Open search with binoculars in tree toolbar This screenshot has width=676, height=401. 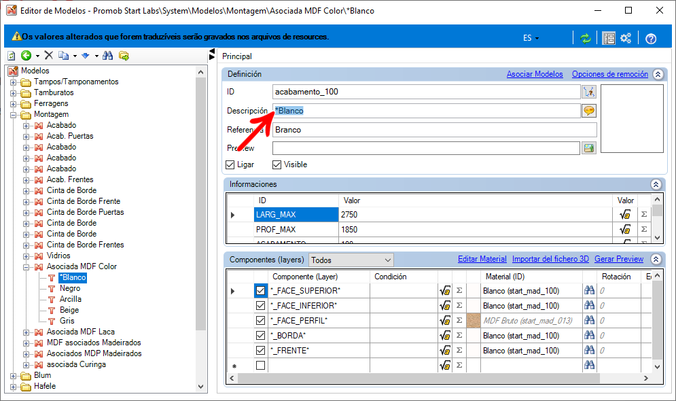pos(108,55)
